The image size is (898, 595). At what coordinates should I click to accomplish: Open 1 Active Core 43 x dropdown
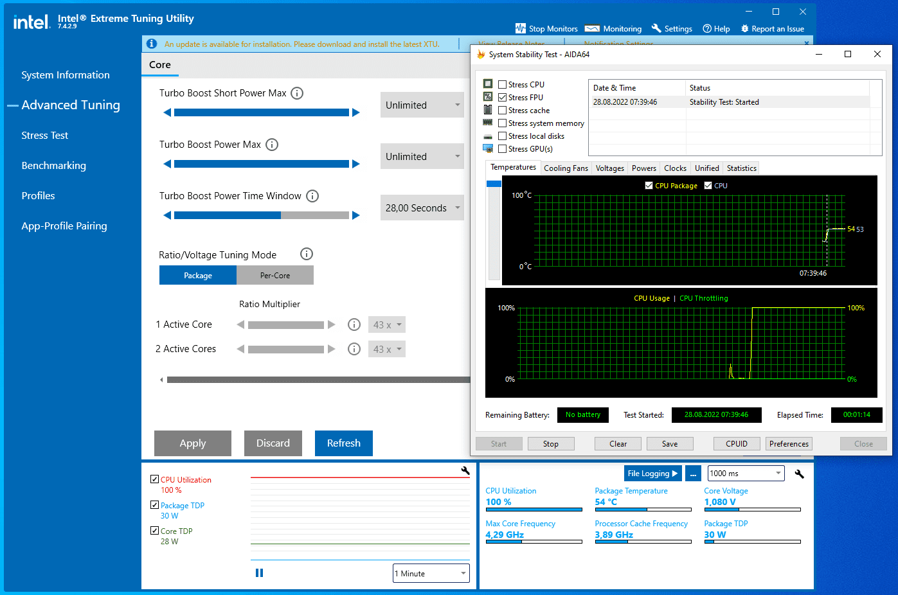(x=387, y=324)
